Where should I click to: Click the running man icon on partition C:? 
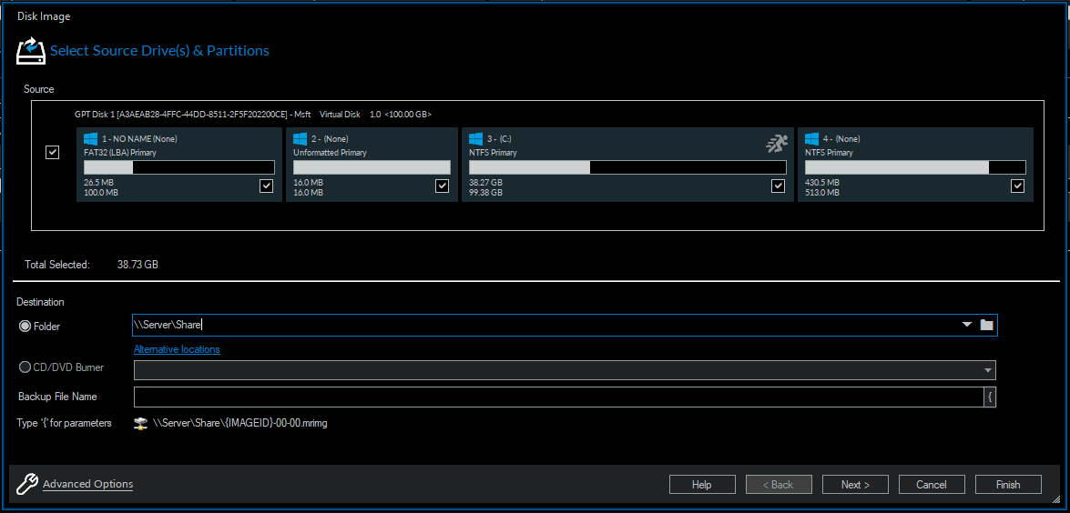(x=776, y=143)
